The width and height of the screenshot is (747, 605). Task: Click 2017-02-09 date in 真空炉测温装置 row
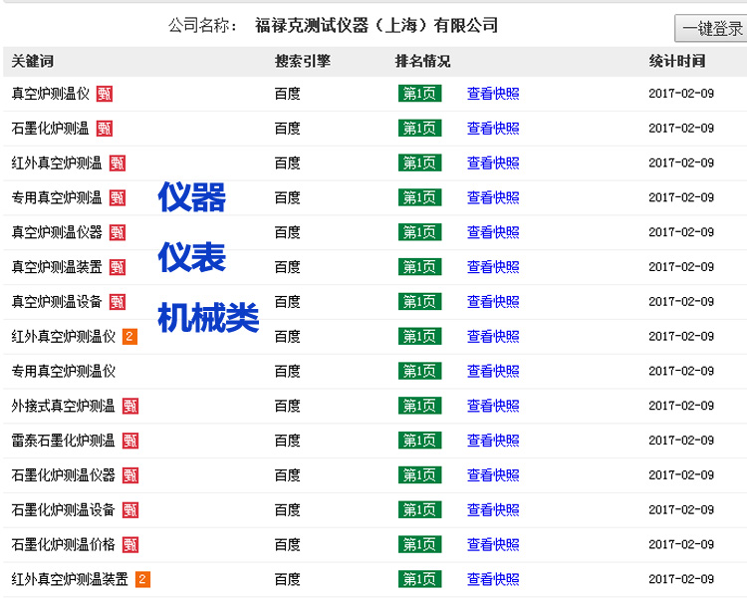click(681, 267)
